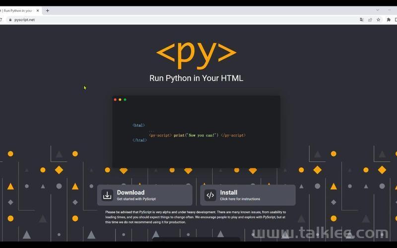Click the Download button
The image size is (397, 248).
pyautogui.click(x=145, y=195)
